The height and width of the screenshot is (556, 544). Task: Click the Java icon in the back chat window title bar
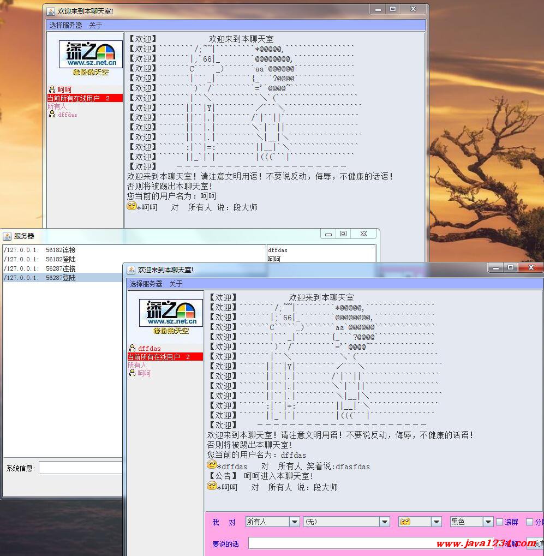tap(51, 11)
